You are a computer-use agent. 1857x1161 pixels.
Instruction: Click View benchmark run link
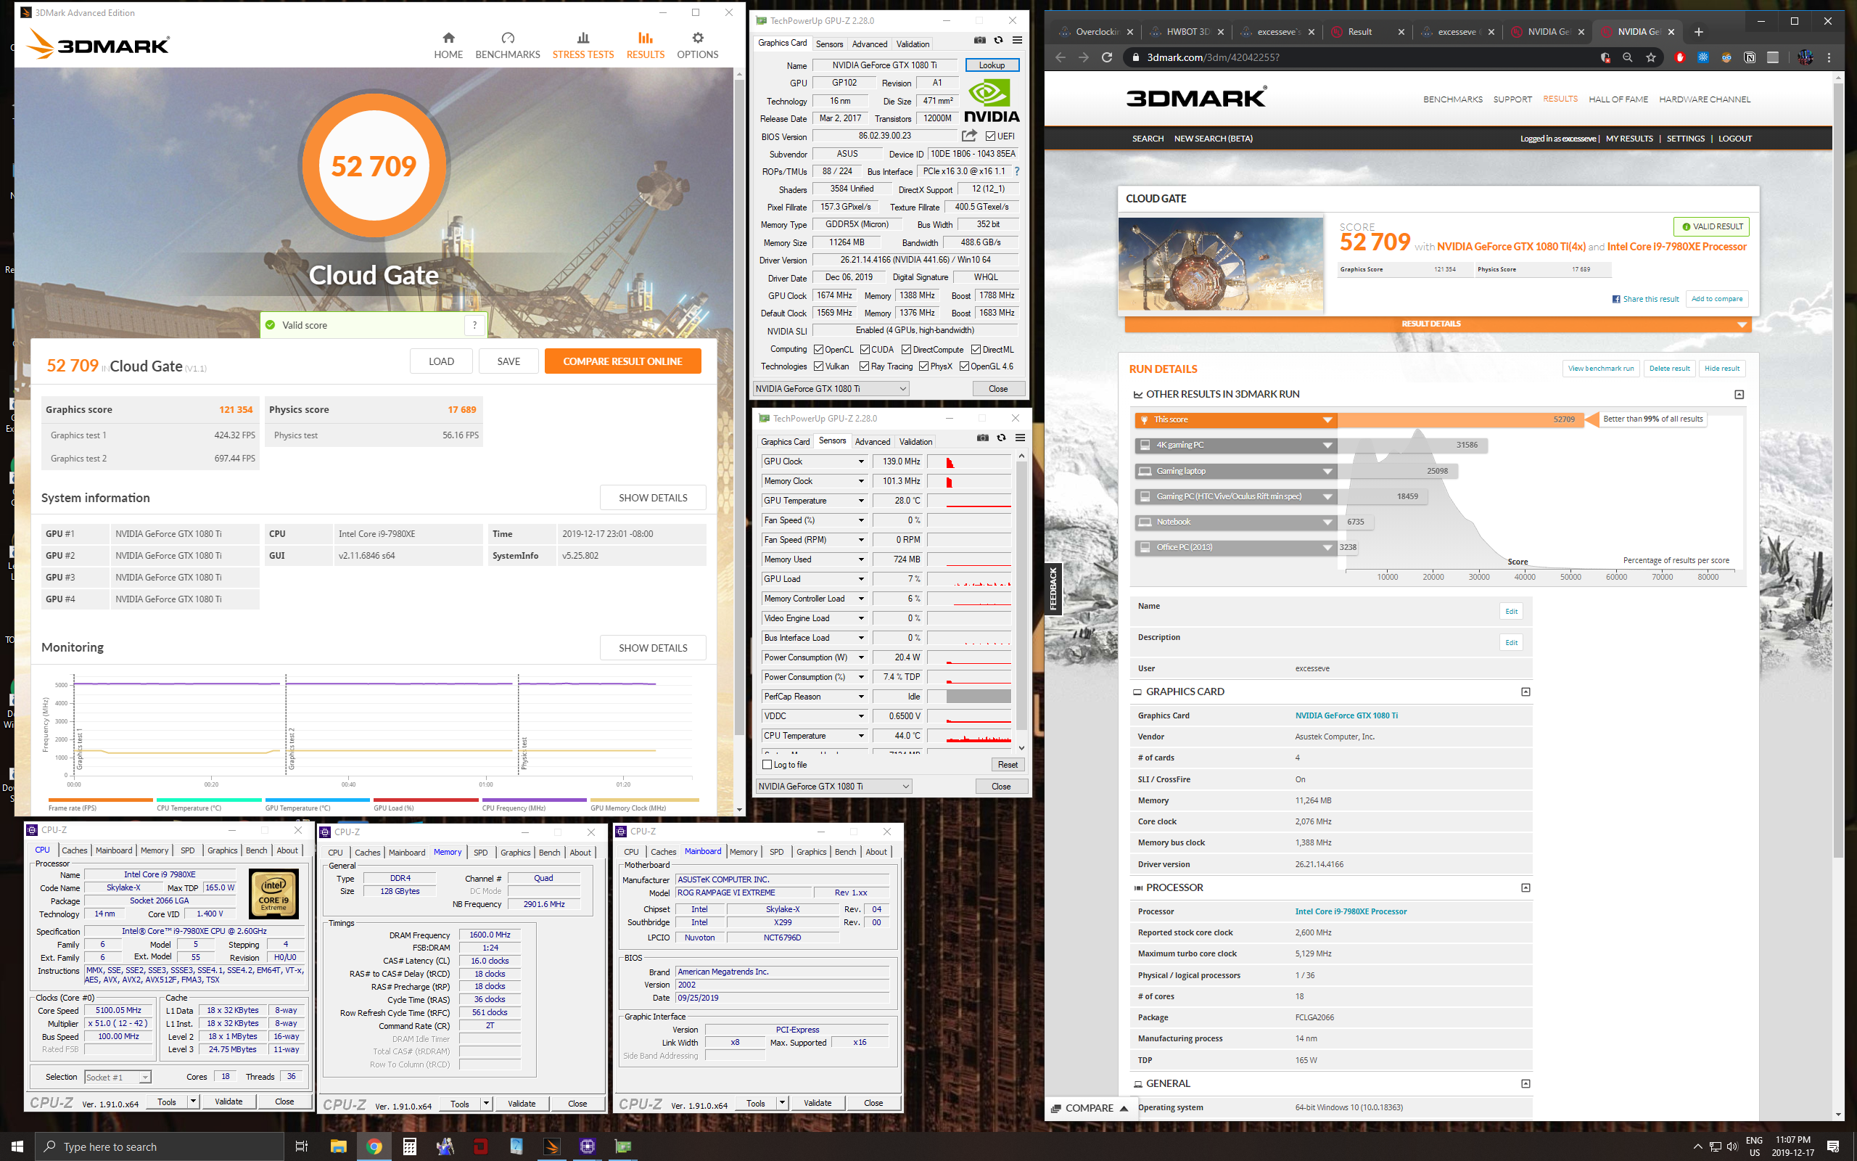click(x=1601, y=369)
